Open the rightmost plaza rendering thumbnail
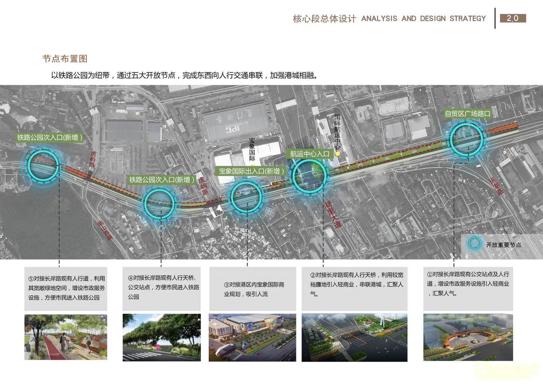The height and width of the screenshot is (383, 543). point(469,337)
